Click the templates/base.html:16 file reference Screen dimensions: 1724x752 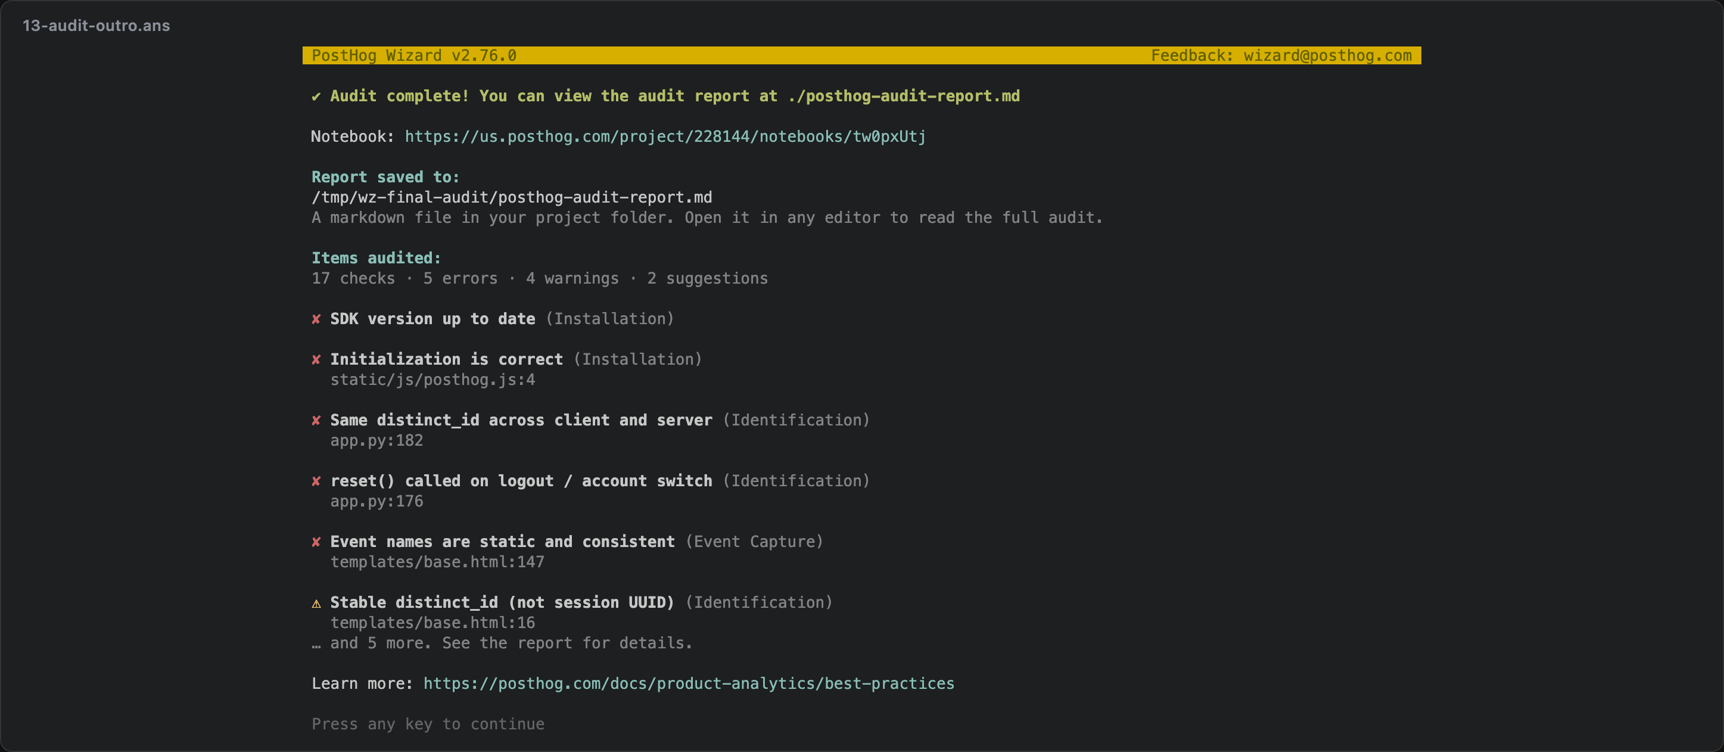[x=432, y=623]
